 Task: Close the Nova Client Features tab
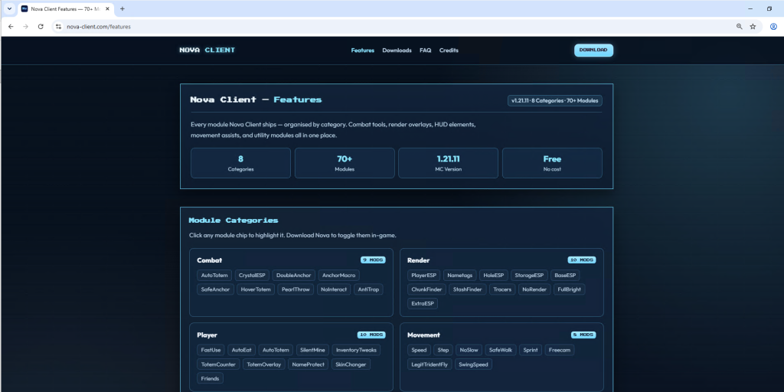coord(107,9)
